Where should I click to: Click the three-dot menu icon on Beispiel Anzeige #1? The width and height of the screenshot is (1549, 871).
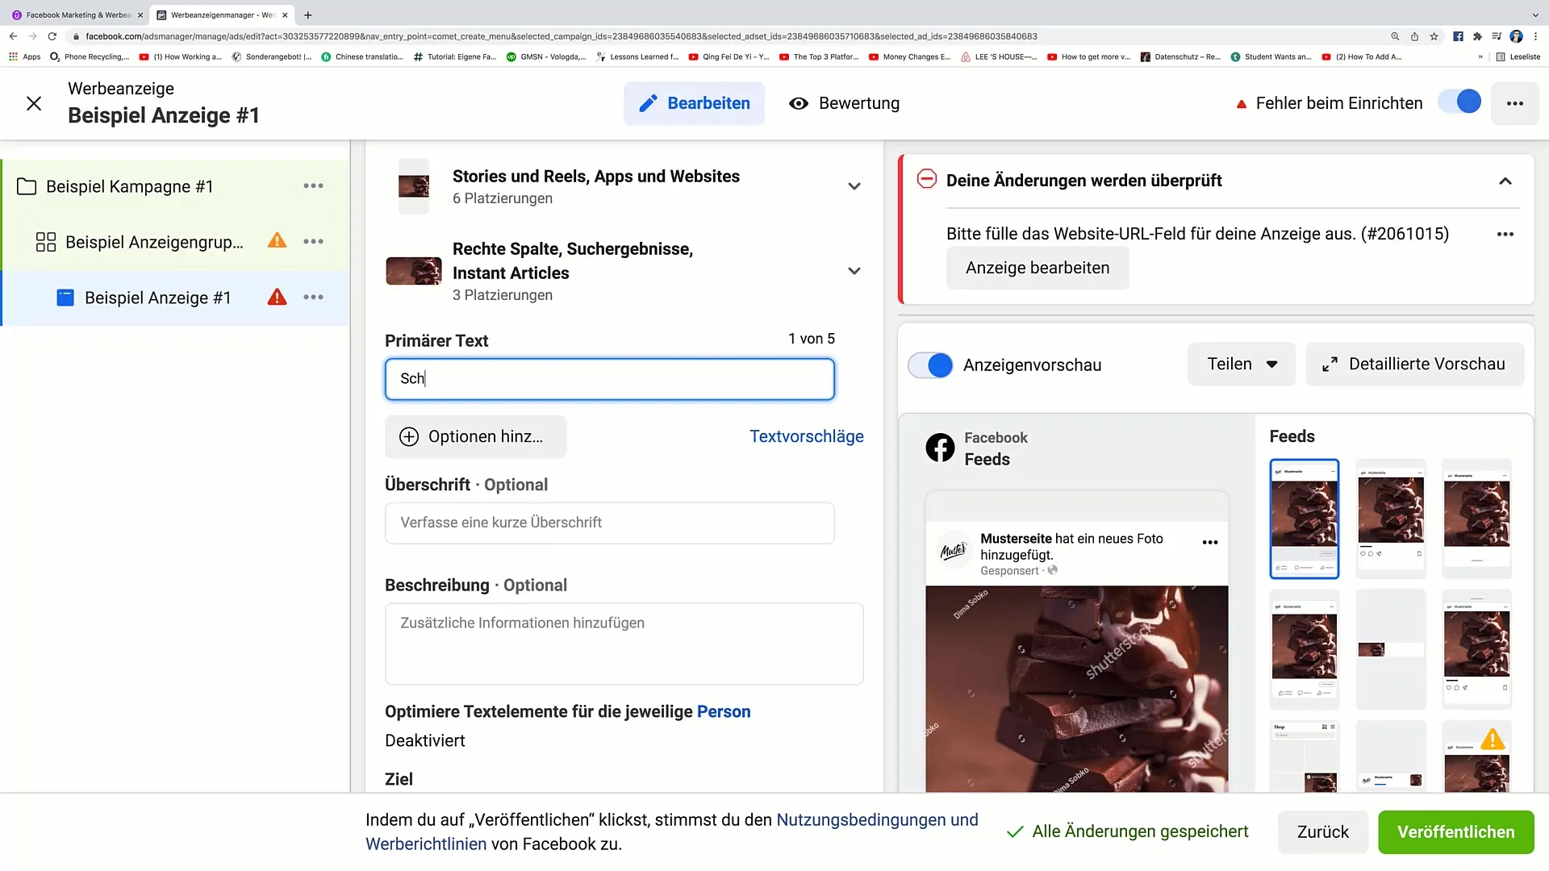point(313,298)
